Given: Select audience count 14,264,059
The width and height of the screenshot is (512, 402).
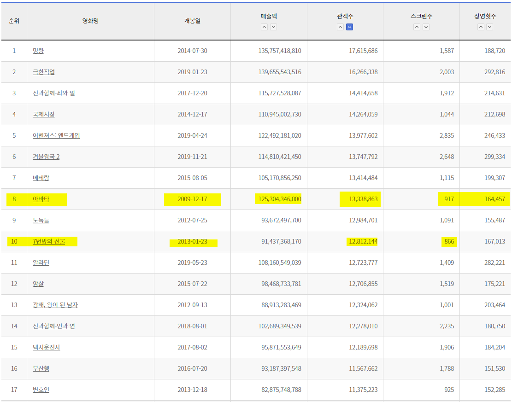Looking at the screenshot, I should tap(363, 115).
